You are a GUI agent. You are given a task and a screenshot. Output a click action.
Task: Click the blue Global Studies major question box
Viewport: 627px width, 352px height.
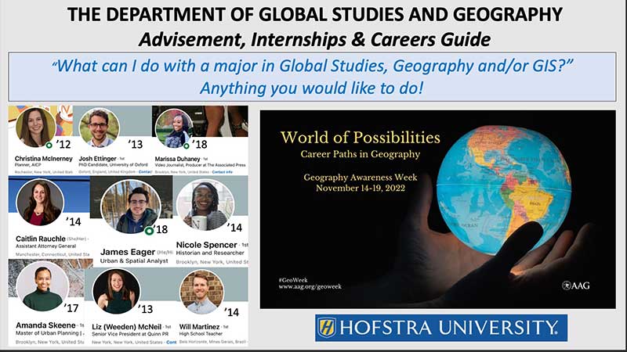pos(313,77)
